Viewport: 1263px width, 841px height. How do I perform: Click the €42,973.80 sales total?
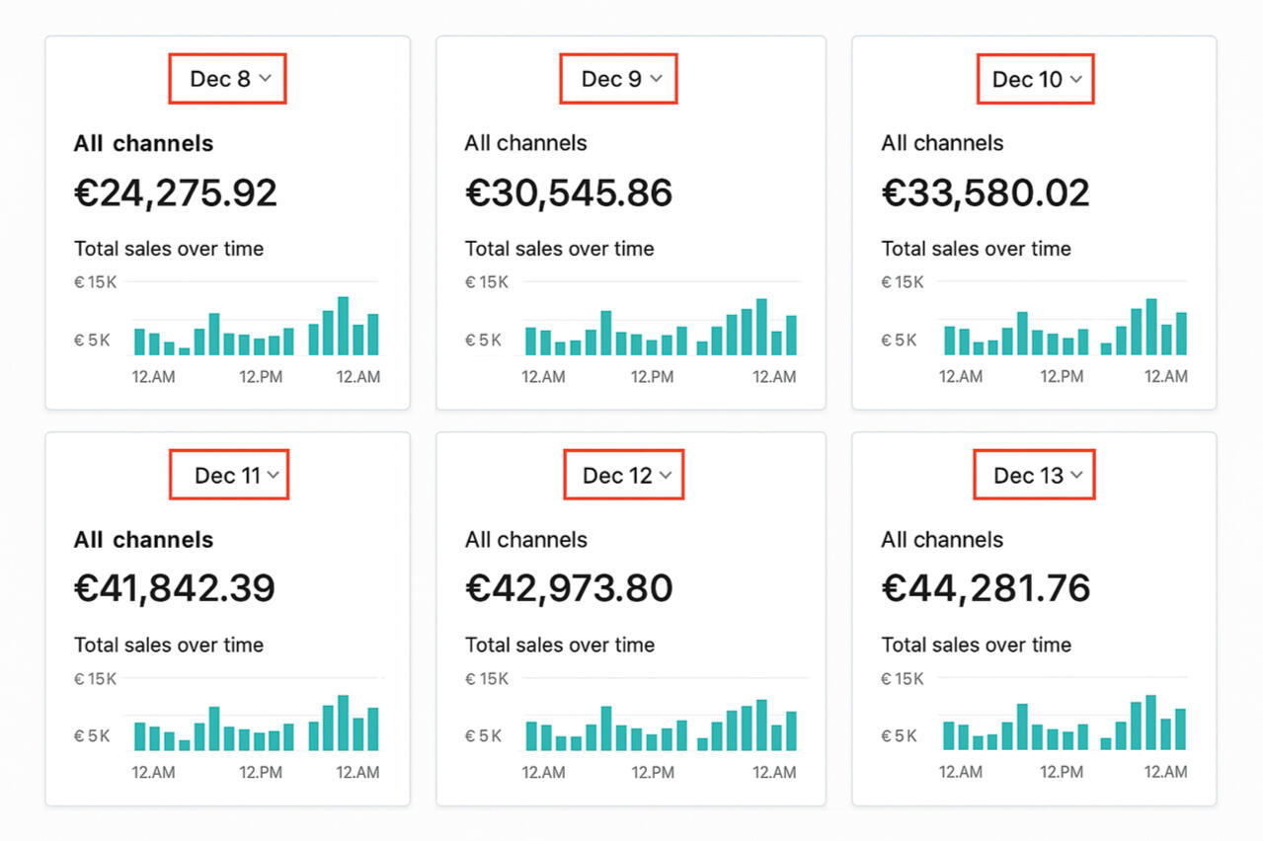click(569, 588)
